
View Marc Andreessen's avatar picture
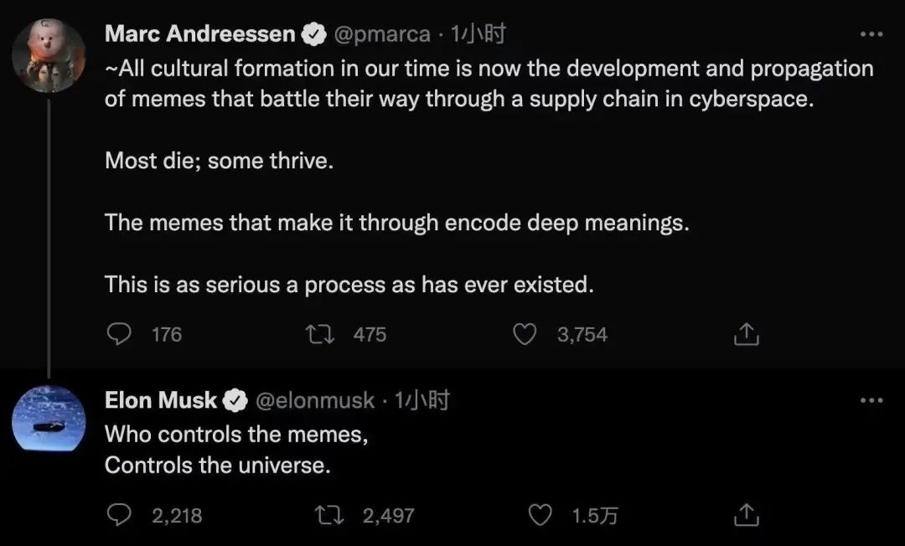[x=49, y=57]
